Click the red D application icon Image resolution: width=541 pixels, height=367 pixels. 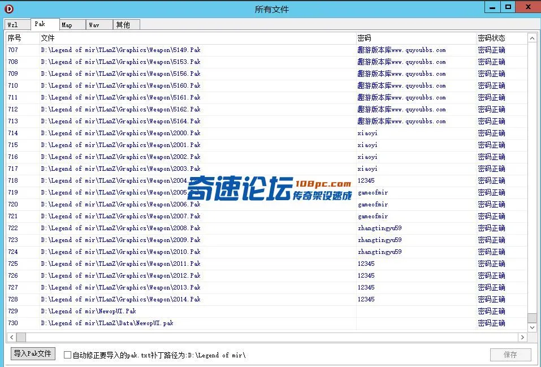click(x=9, y=9)
